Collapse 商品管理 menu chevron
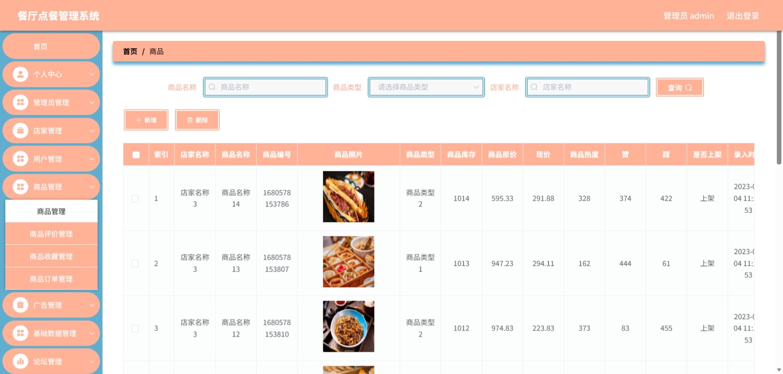 coord(91,187)
